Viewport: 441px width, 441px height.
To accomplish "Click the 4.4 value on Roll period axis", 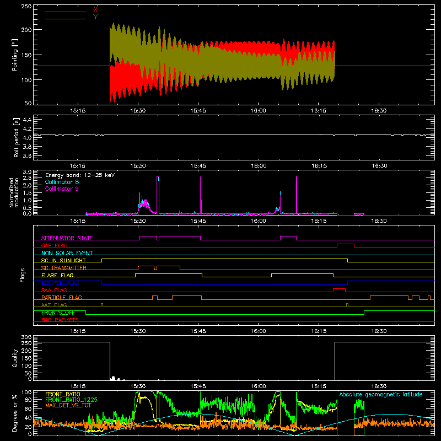I will pyautogui.click(x=27, y=120).
